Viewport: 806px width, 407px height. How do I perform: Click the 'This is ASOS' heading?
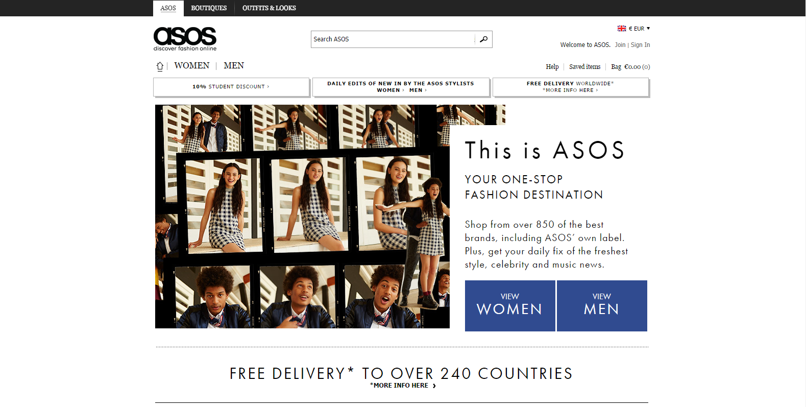coord(545,151)
